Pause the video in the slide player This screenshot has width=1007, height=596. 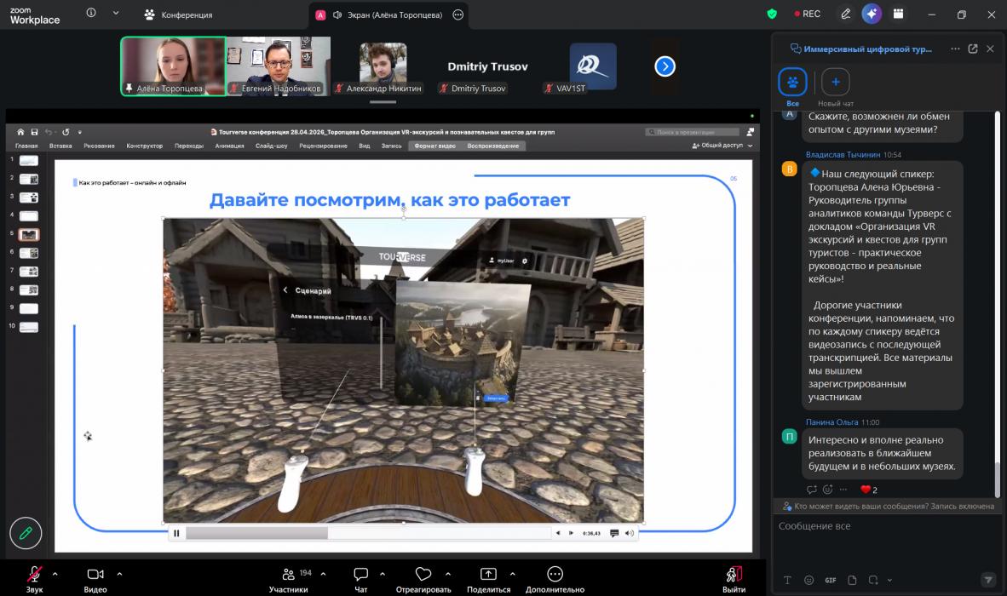(176, 533)
